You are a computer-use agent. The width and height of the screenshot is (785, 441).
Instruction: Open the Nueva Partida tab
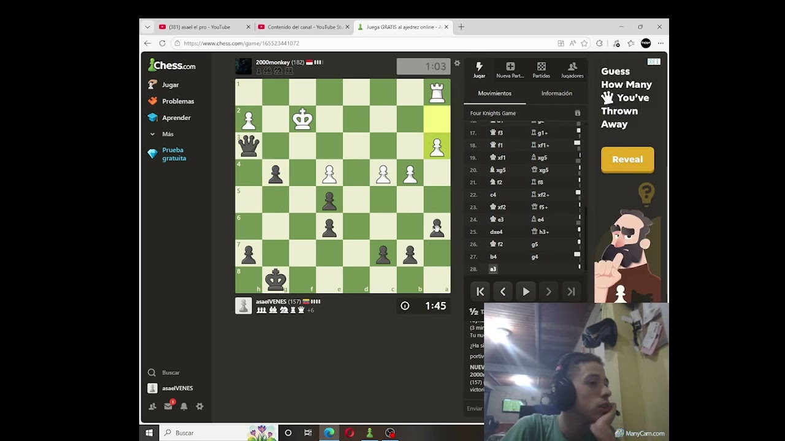(x=510, y=70)
